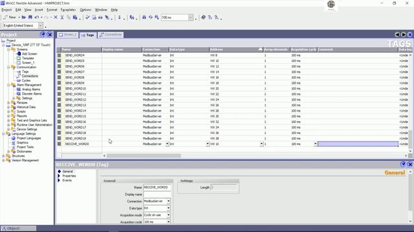Open the Options menu
Screen dimensions: 414x232
85,10
